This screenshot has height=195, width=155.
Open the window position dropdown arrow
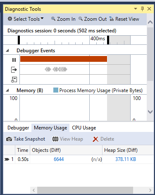pos(136,9)
